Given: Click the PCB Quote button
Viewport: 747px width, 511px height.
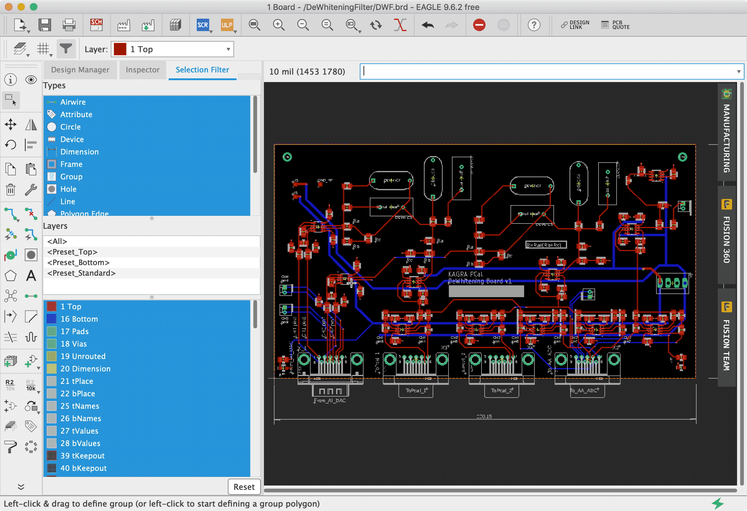Looking at the screenshot, I should coord(615,25).
